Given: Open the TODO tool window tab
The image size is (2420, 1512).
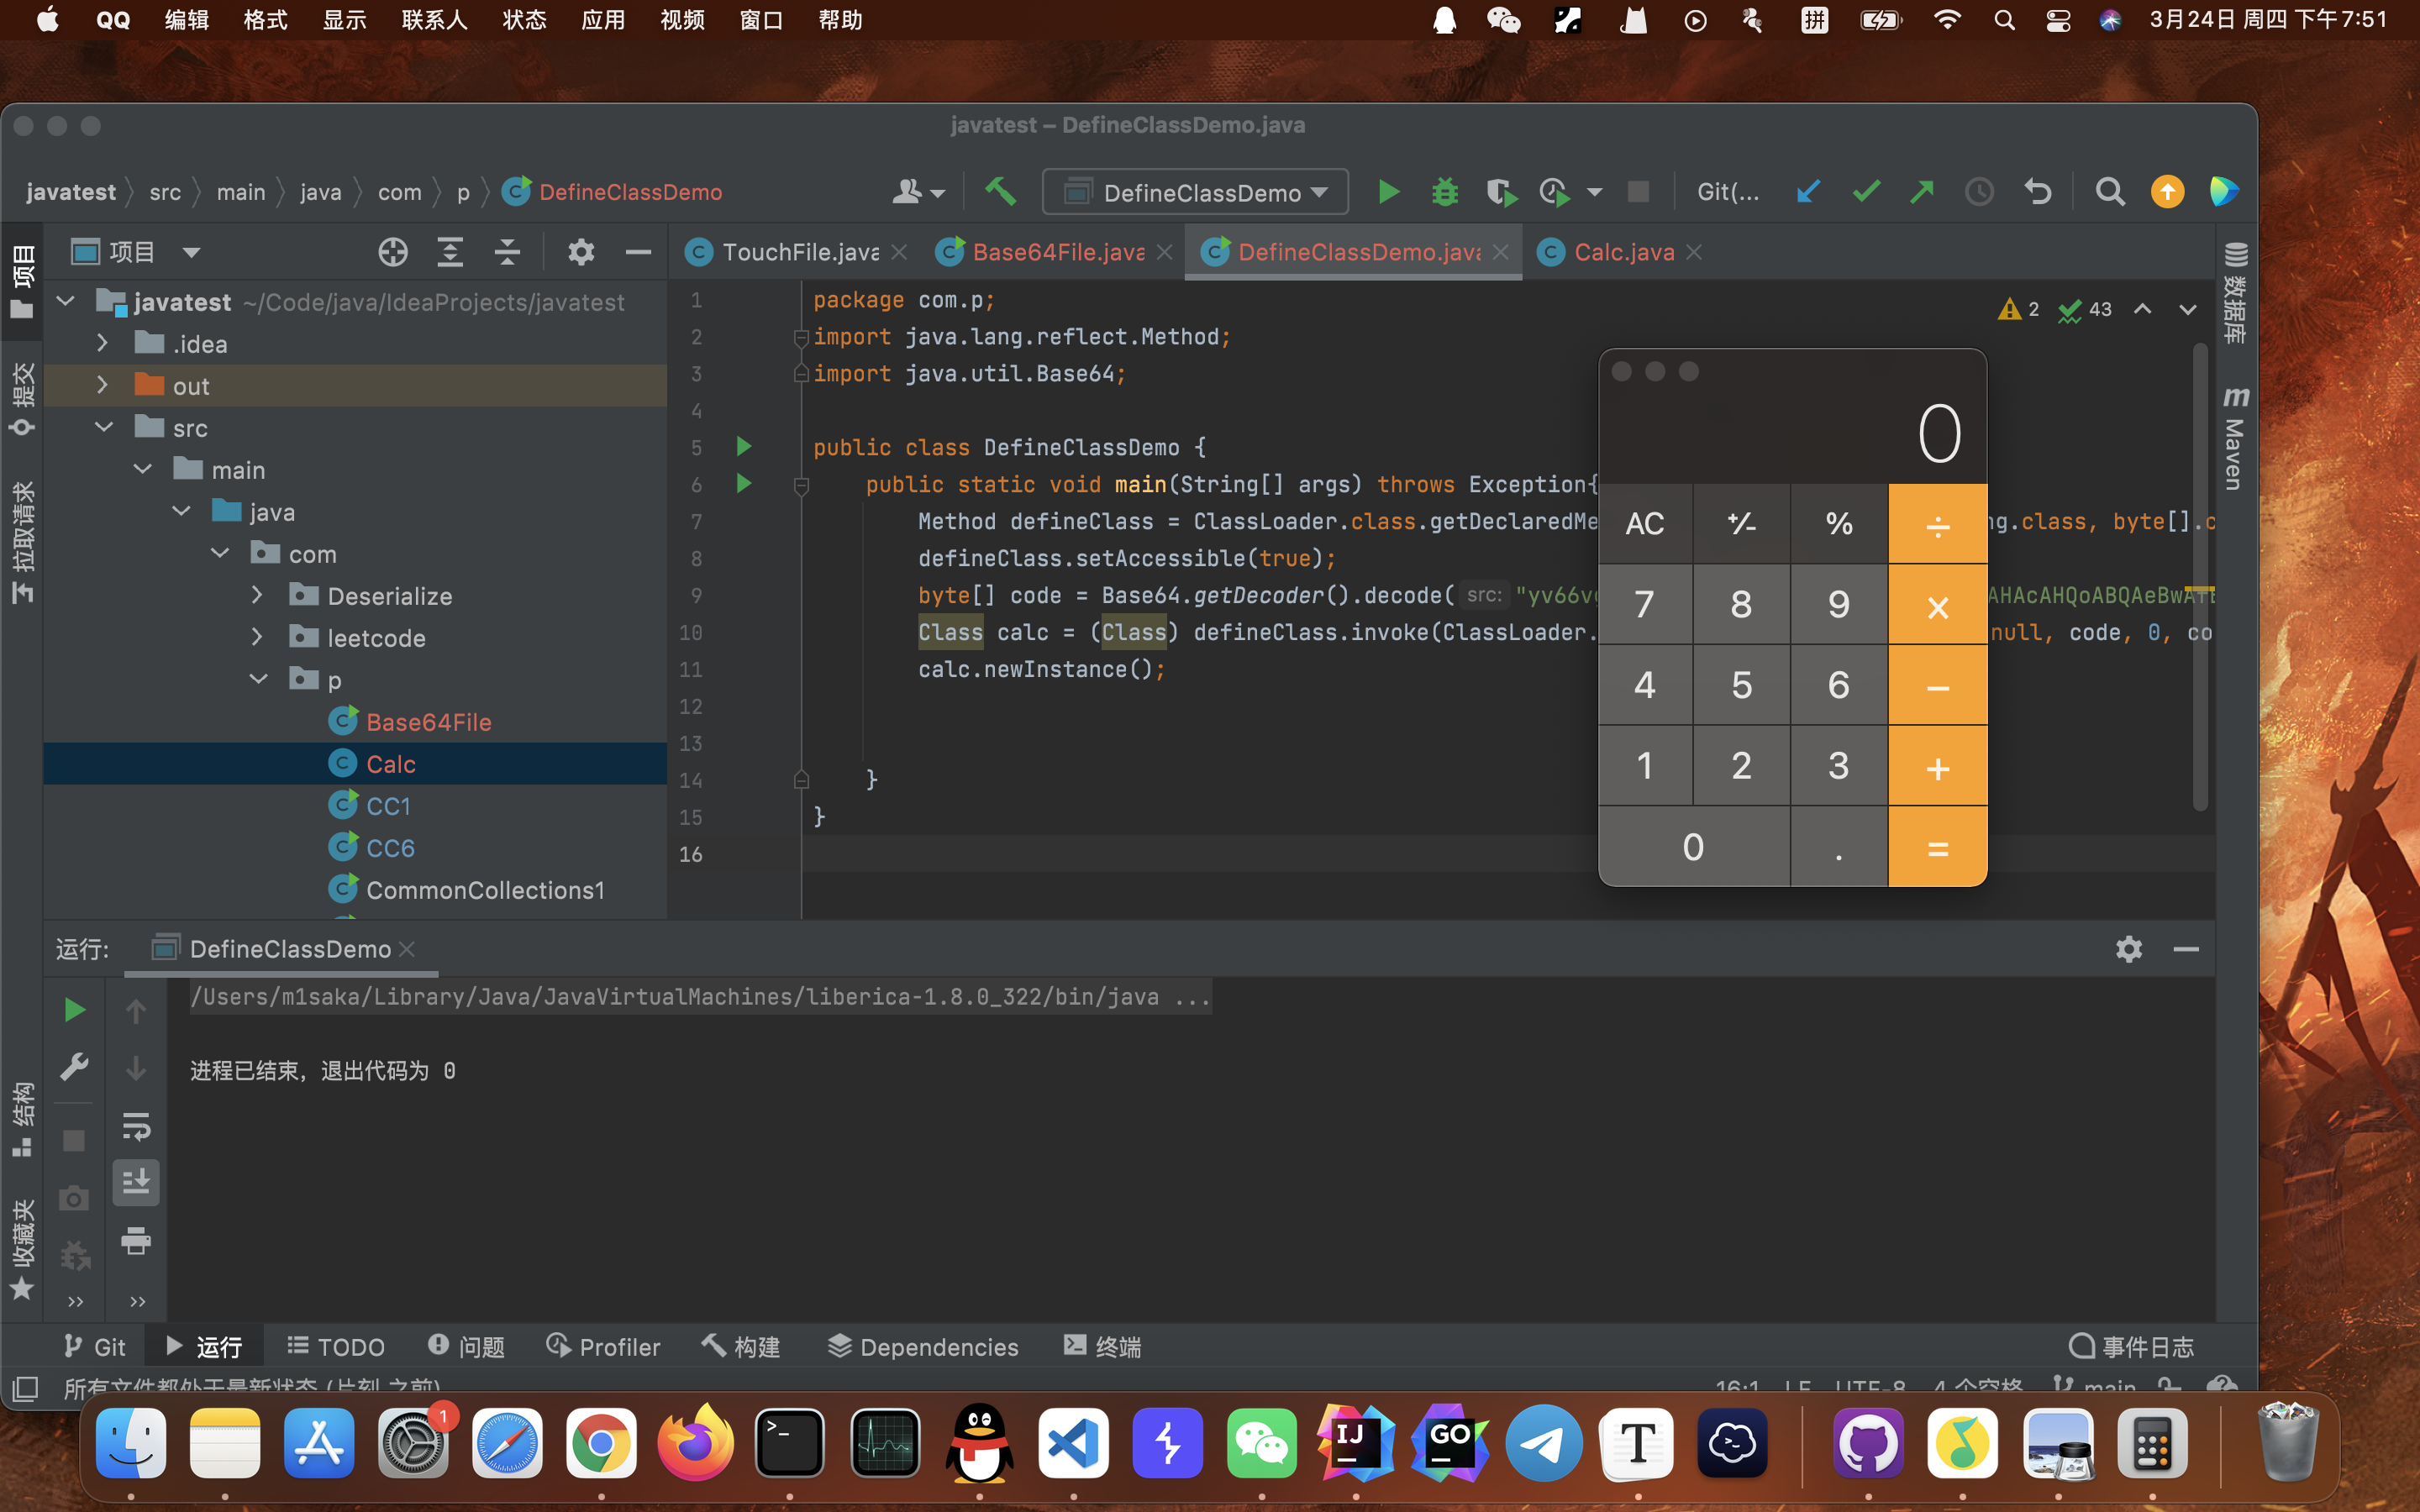Looking at the screenshot, I should (x=335, y=1347).
